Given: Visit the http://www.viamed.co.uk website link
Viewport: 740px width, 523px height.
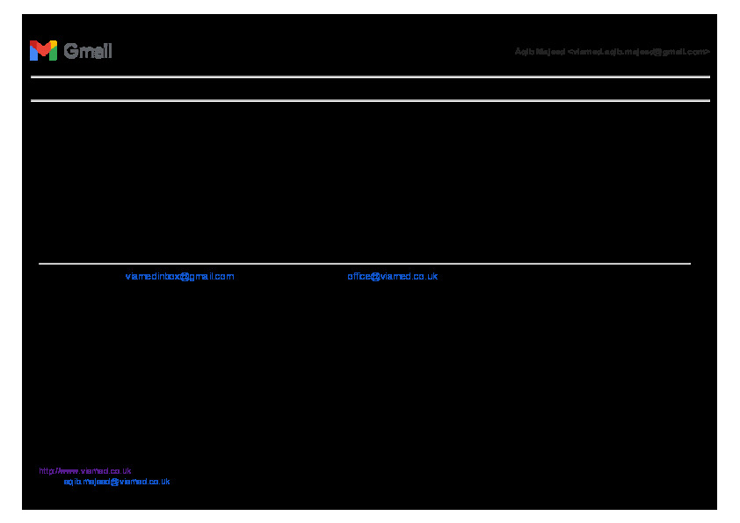Looking at the screenshot, I should pyautogui.click(x=85, y=471).
